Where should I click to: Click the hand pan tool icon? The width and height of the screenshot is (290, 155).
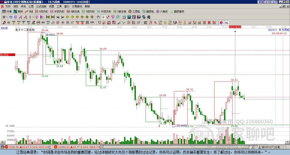[x=99, y=17]
